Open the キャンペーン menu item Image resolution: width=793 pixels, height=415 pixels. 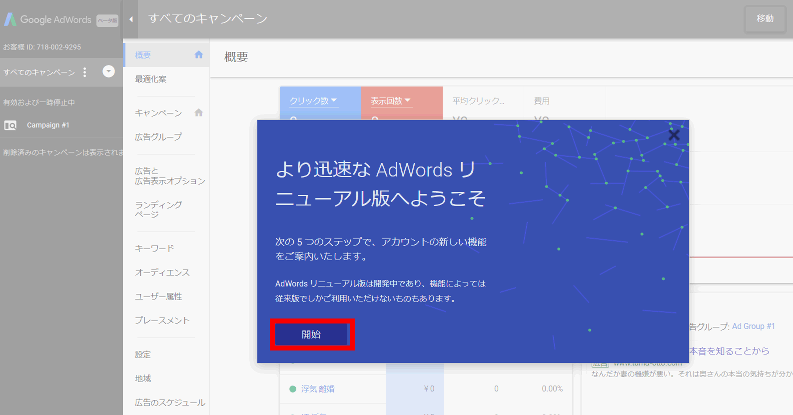(158, 113)
